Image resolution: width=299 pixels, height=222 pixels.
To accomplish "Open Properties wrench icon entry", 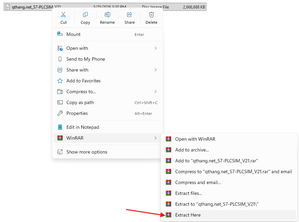I will pyautogui.click(x=60, y=113).
